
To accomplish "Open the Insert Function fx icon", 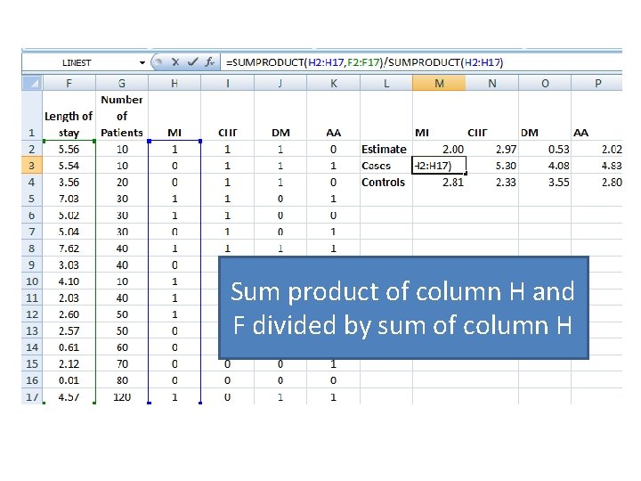I will (x=209, y=62).
